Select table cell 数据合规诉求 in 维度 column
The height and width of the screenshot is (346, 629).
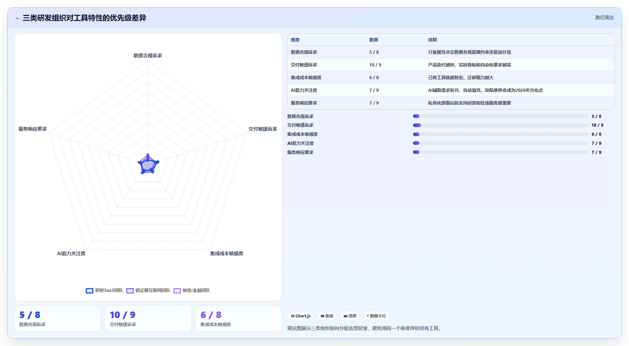pos(304,52)
